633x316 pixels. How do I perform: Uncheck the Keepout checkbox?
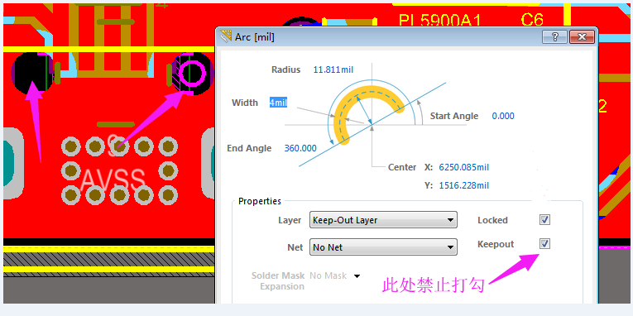tap(545, 244)
